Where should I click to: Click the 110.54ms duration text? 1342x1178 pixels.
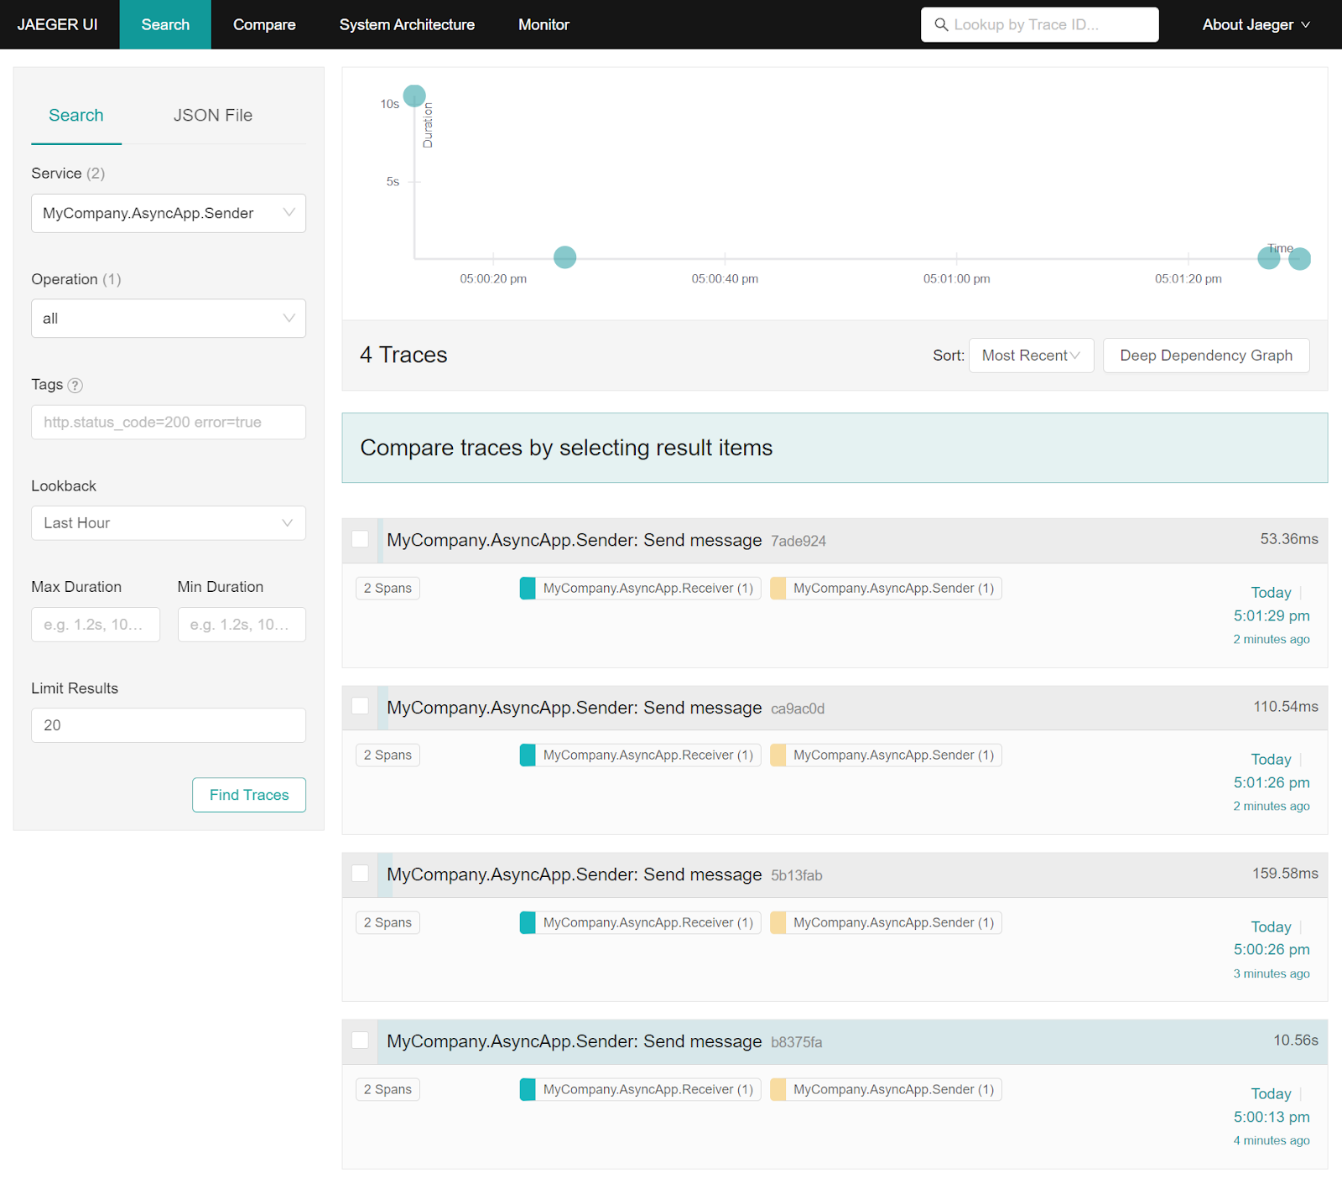point(1286,707)
